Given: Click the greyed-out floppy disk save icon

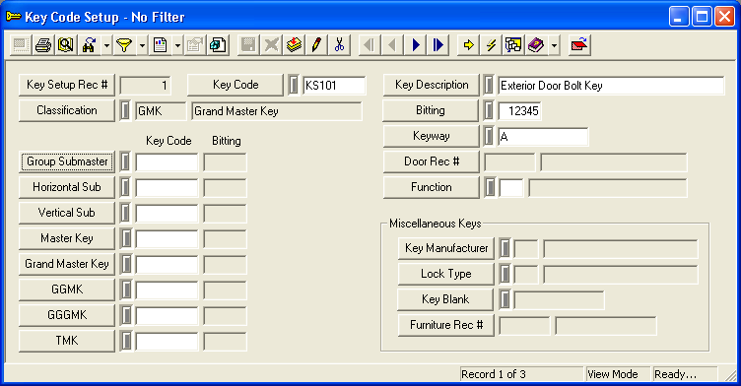Looking at the screenshot, I should [x=248, y=45].
